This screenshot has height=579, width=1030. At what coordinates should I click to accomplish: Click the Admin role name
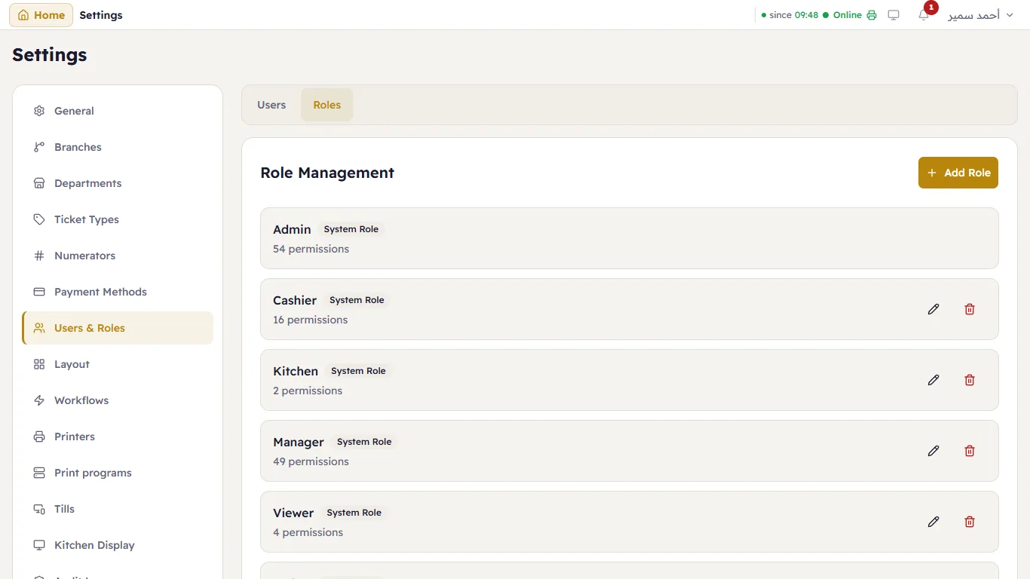[x=292, y=229]
